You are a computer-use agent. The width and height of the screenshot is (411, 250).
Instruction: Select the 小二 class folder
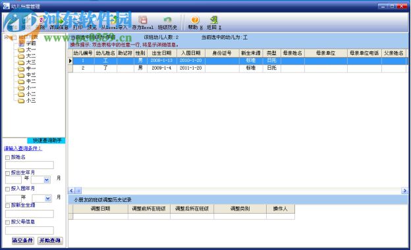point(27,94)
